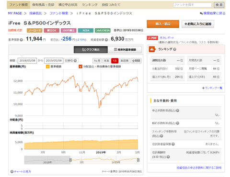Open help icon for 解約手数料率(税込)
This screenshot has height=177, width=230.
(x=178, y=123)
